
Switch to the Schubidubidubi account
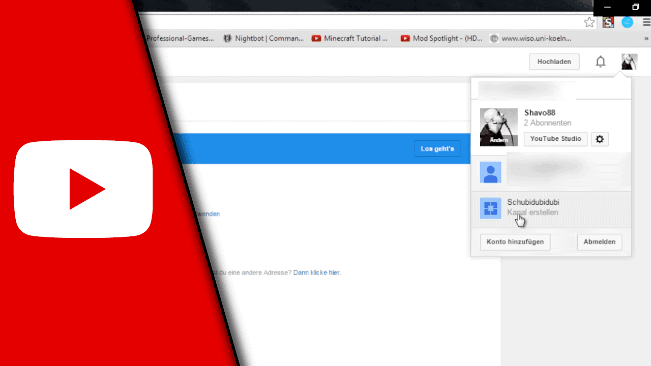(551, 209)
